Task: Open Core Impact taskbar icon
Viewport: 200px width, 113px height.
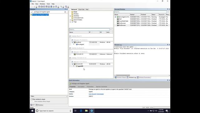Action: pyautogui.click(x=92, y=111)
